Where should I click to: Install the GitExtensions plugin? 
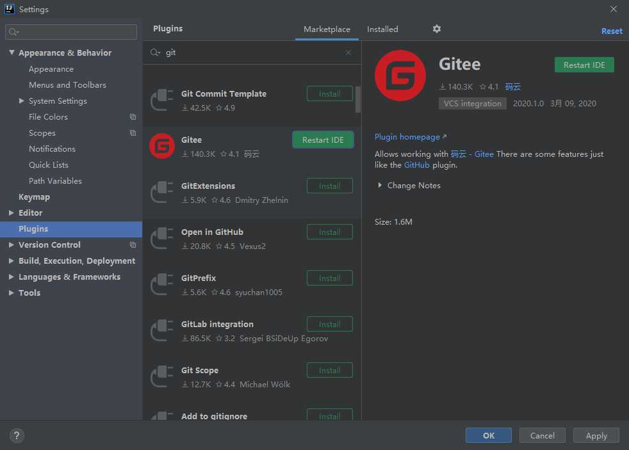pyautogui.click(x=330, y=186)
